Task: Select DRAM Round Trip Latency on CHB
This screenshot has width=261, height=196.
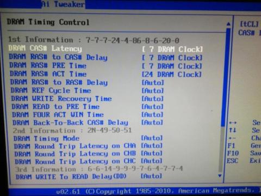Action: pyautogui.click(x=75, y=154)
